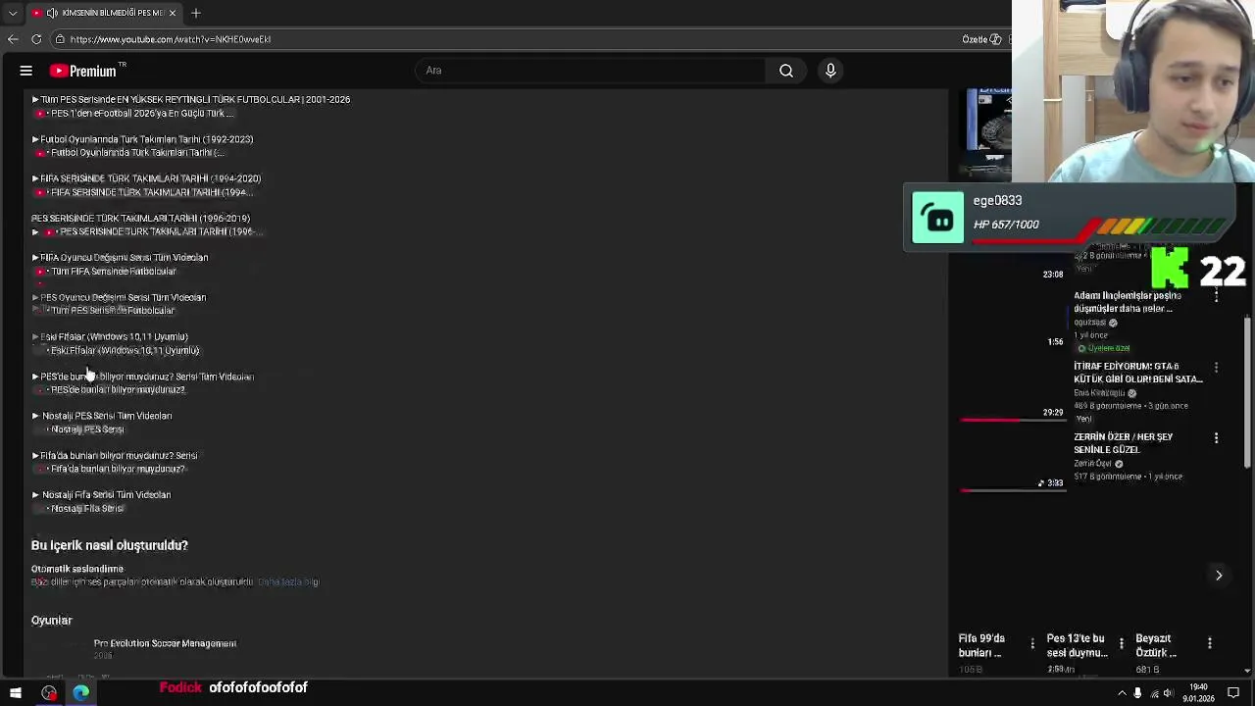Click the 29:29 video thumbnail
Screen dimensions: 1255x706
pyautogui.click(x=1013, y=390)
